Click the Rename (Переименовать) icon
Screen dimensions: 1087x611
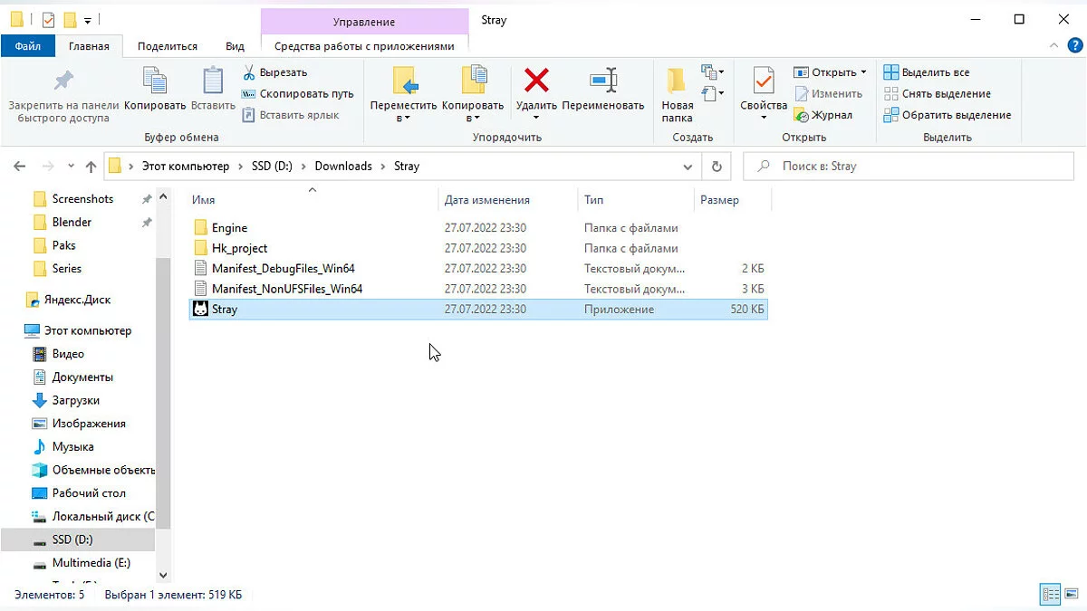(x=602, y=81)
